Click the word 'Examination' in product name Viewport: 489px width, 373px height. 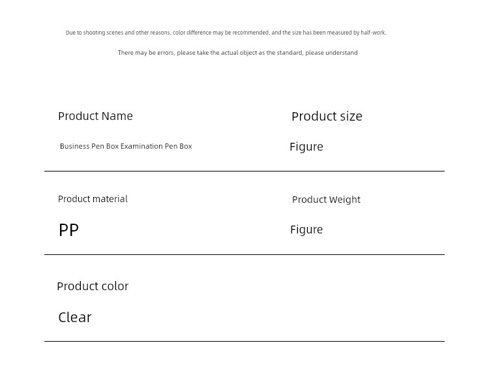[141, 146]
